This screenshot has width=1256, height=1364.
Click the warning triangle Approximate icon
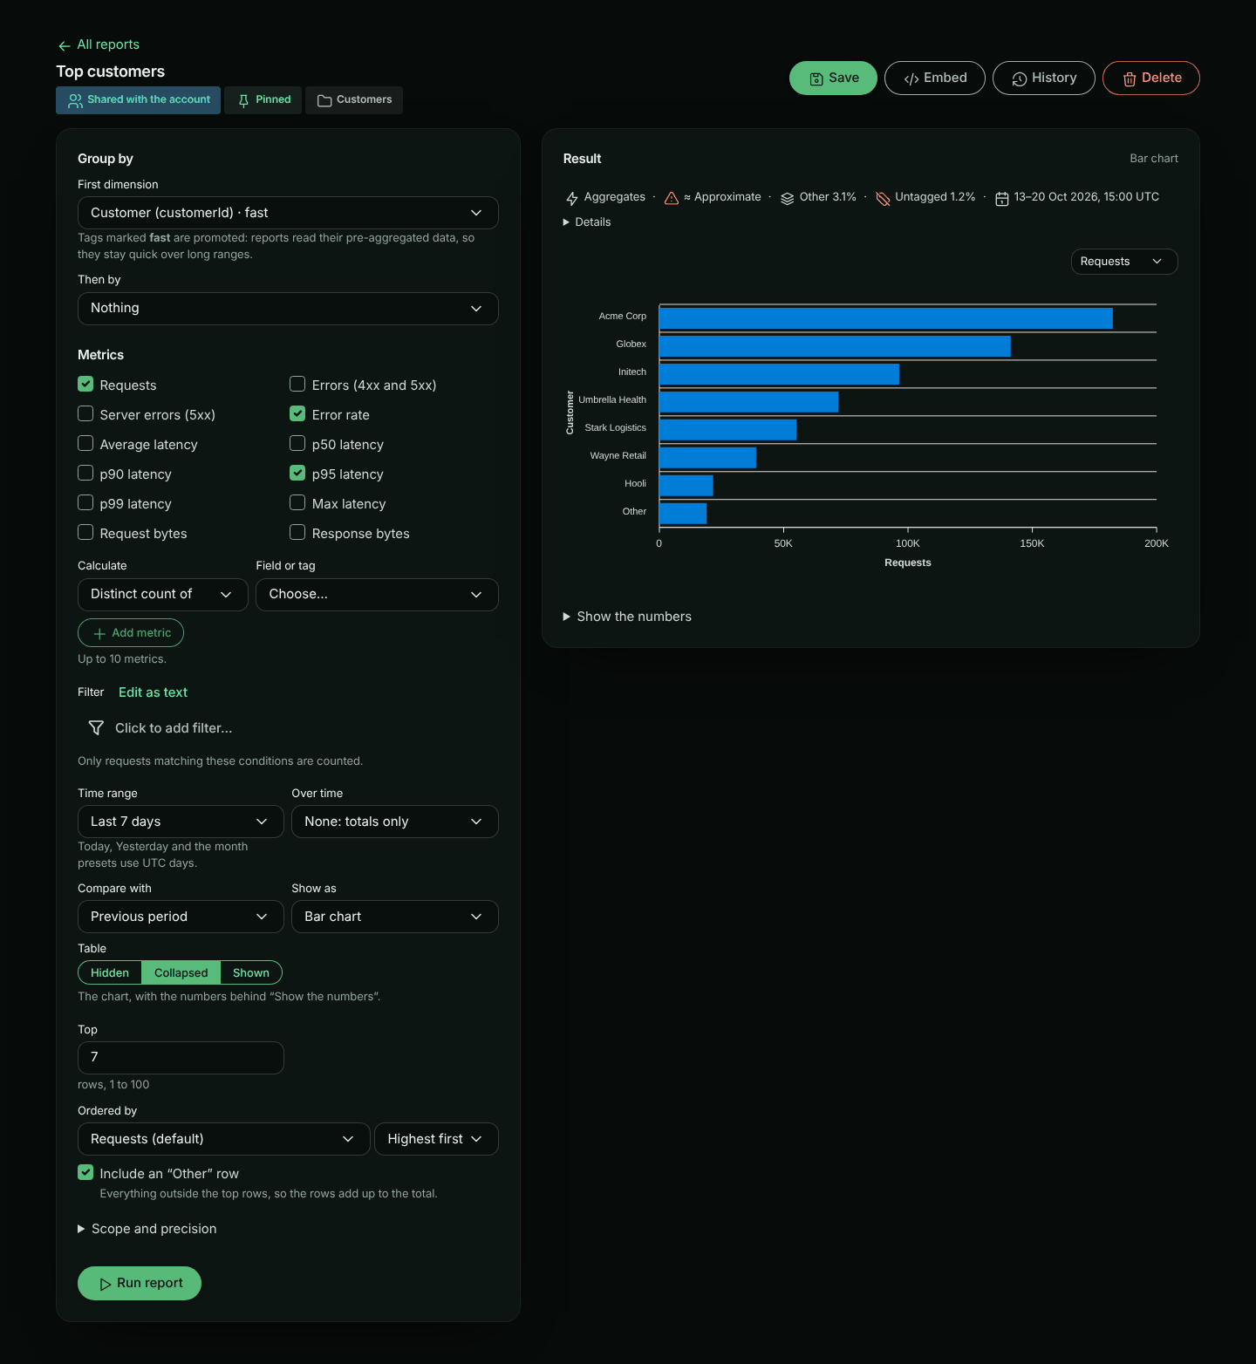(x=672, y=198)
